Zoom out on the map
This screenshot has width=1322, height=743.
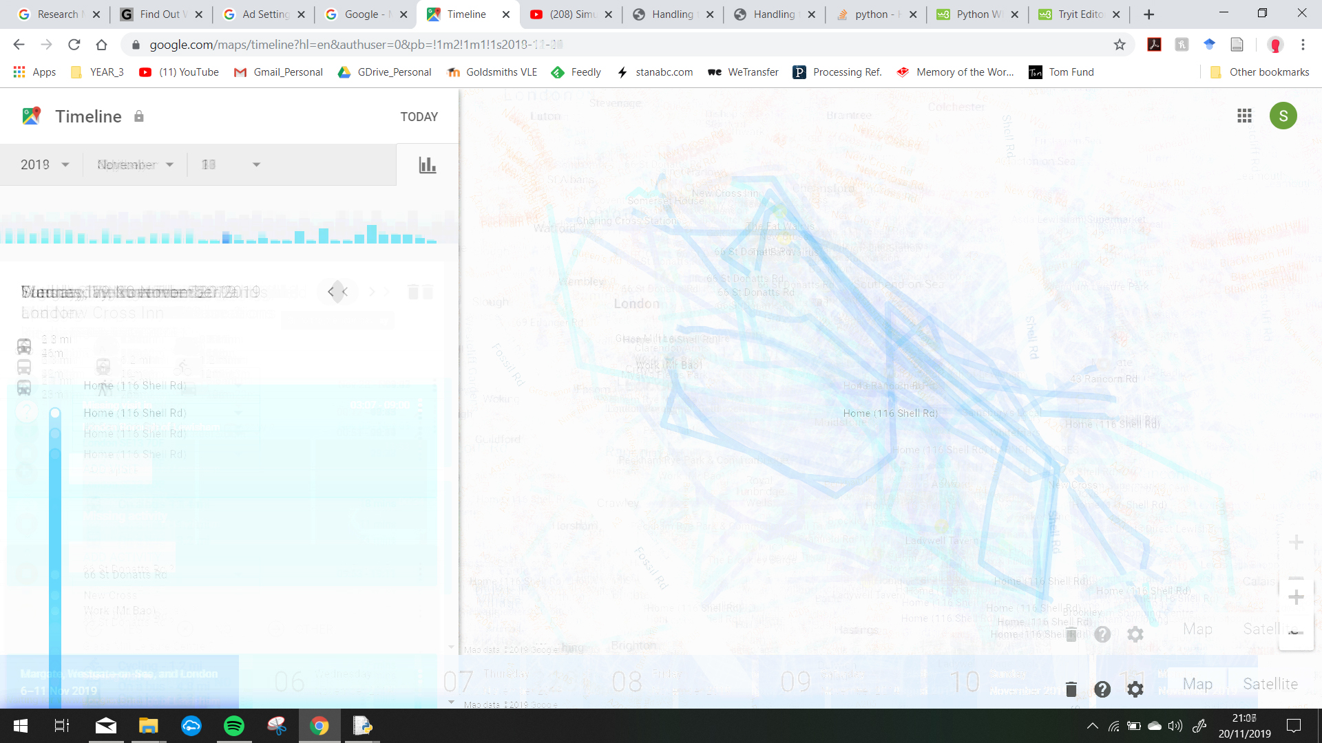click(x=1296, y=633)
